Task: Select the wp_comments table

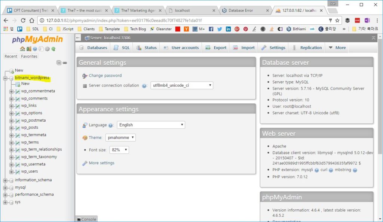Action: (x=34, y=98)
